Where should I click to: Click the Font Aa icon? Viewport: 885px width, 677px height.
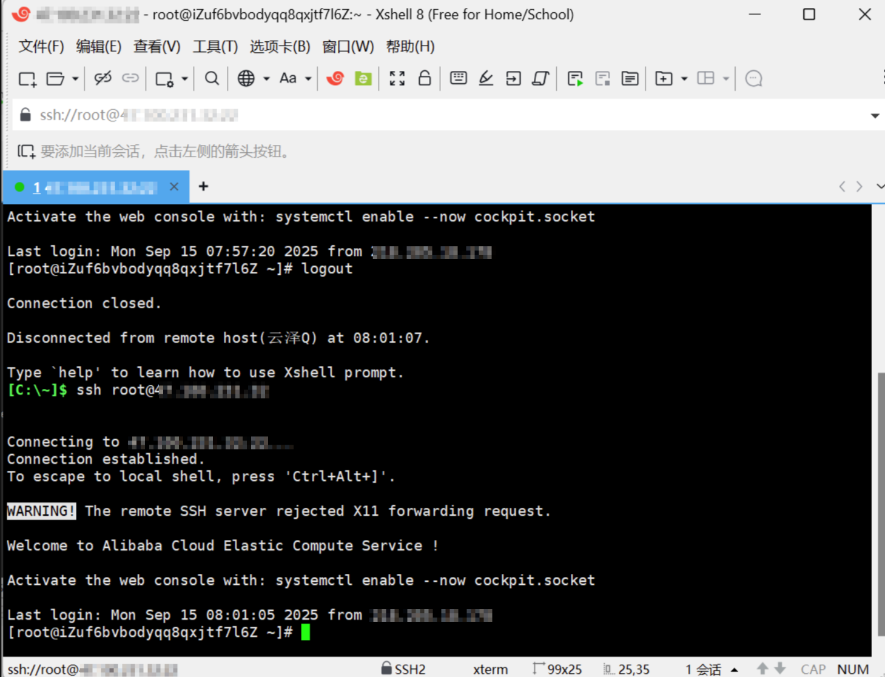pyautogui.click(x=288, y=78)
